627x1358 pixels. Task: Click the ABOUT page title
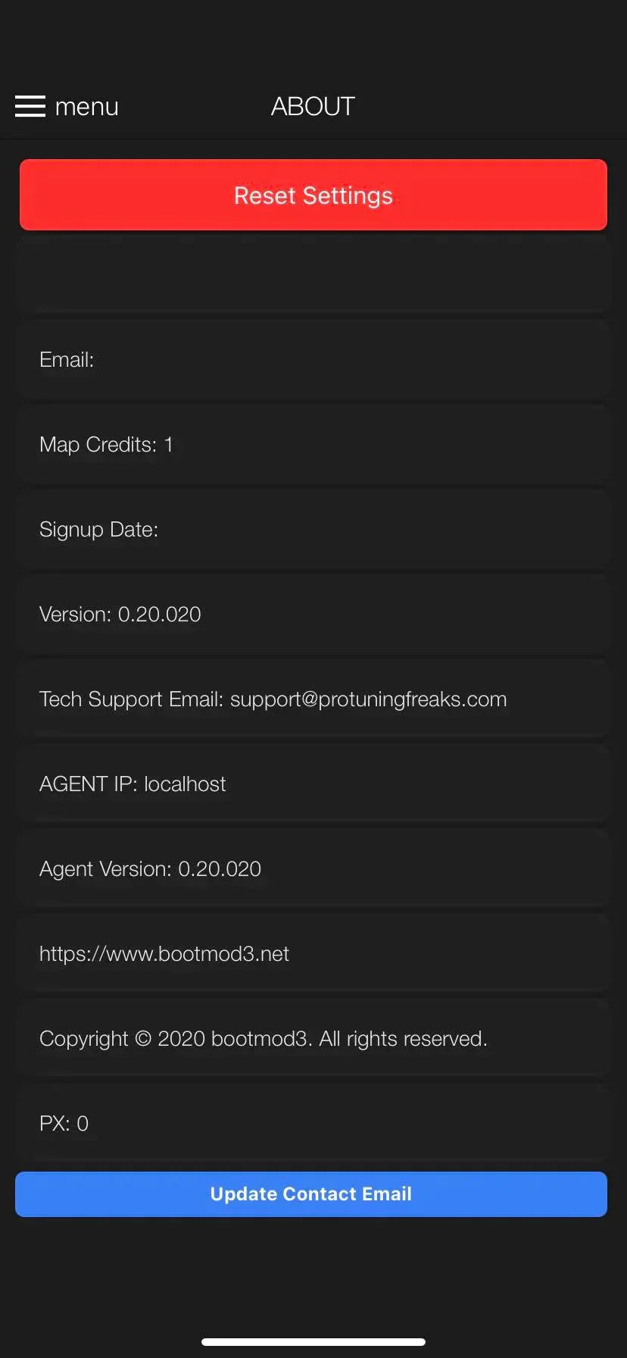313,107
